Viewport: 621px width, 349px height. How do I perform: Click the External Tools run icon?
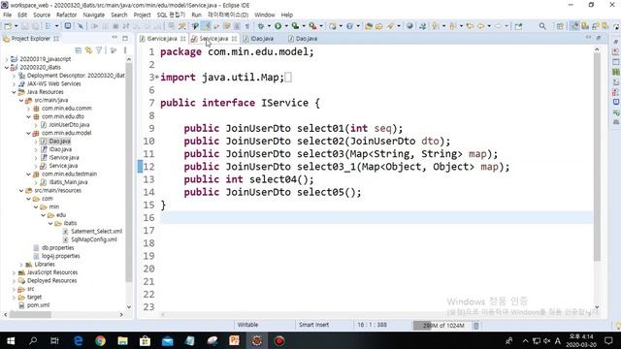312,26
